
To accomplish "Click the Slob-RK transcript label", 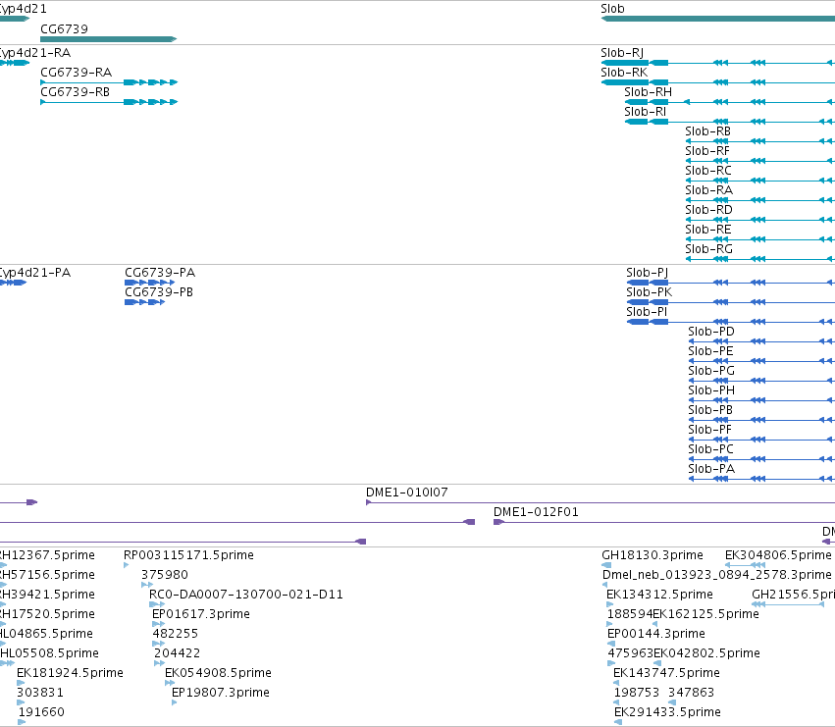I will coord(624,73).
